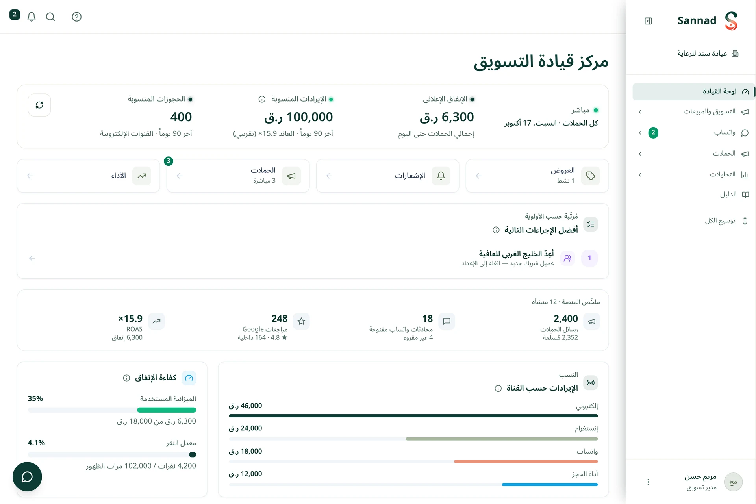Image resolution: width=756 pixels, height=504 pixels.
Task: Open the العروض shortcut card
Action: coord(537,176)
